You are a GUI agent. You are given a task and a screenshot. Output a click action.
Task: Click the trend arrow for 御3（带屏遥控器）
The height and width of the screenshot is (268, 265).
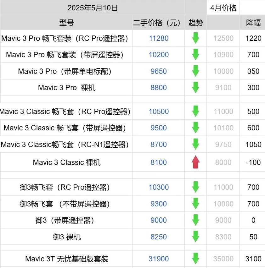click(195, 220)
